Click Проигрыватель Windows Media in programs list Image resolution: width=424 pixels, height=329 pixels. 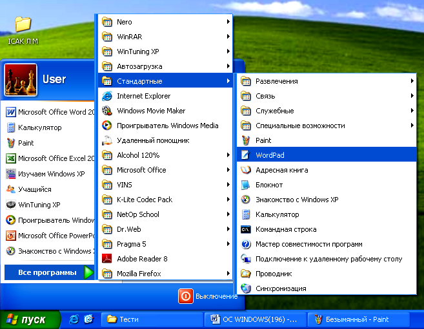pos(165,126)
